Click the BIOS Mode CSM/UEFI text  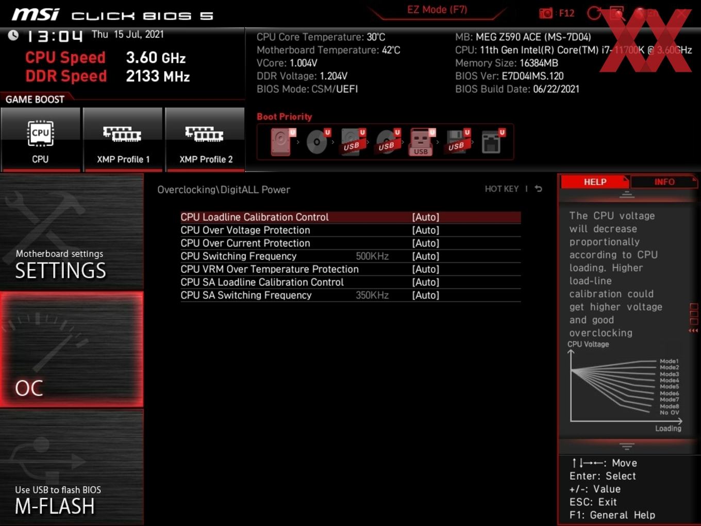pyautogui.click(x=307, y=89)
